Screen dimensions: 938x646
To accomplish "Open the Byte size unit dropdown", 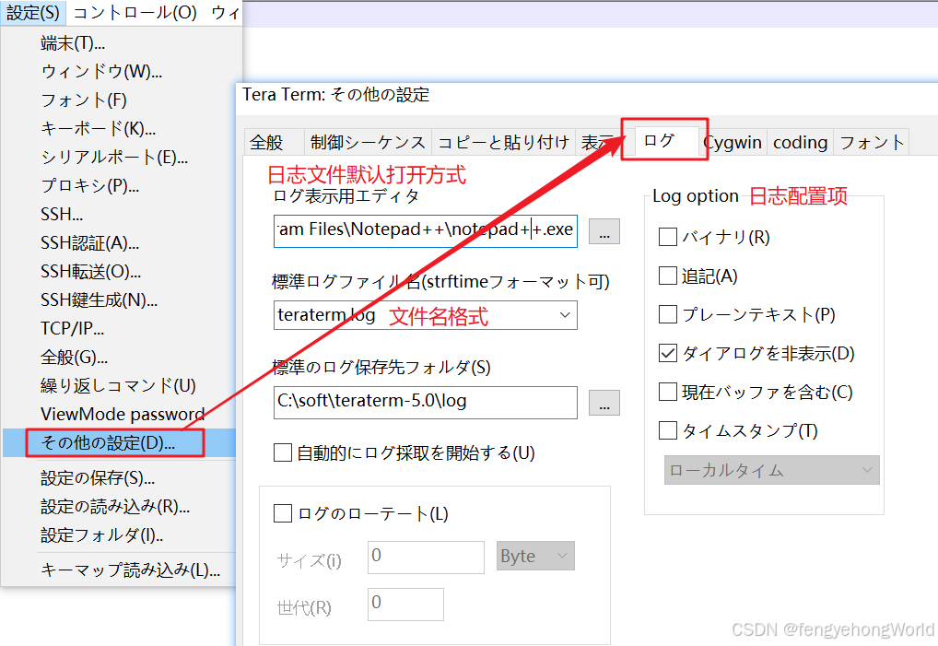I will [535, 557].
